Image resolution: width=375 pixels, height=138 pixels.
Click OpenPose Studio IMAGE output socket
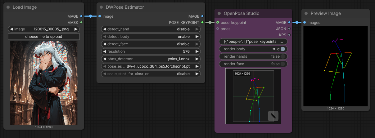pos(289,22)
